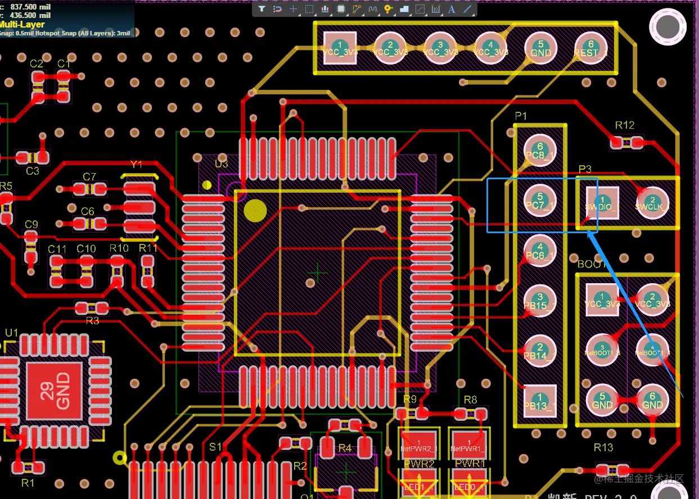Screen dimensions: 699x499
Task: Click the greyed-out wrench tool icon
Action: [420, 9]
